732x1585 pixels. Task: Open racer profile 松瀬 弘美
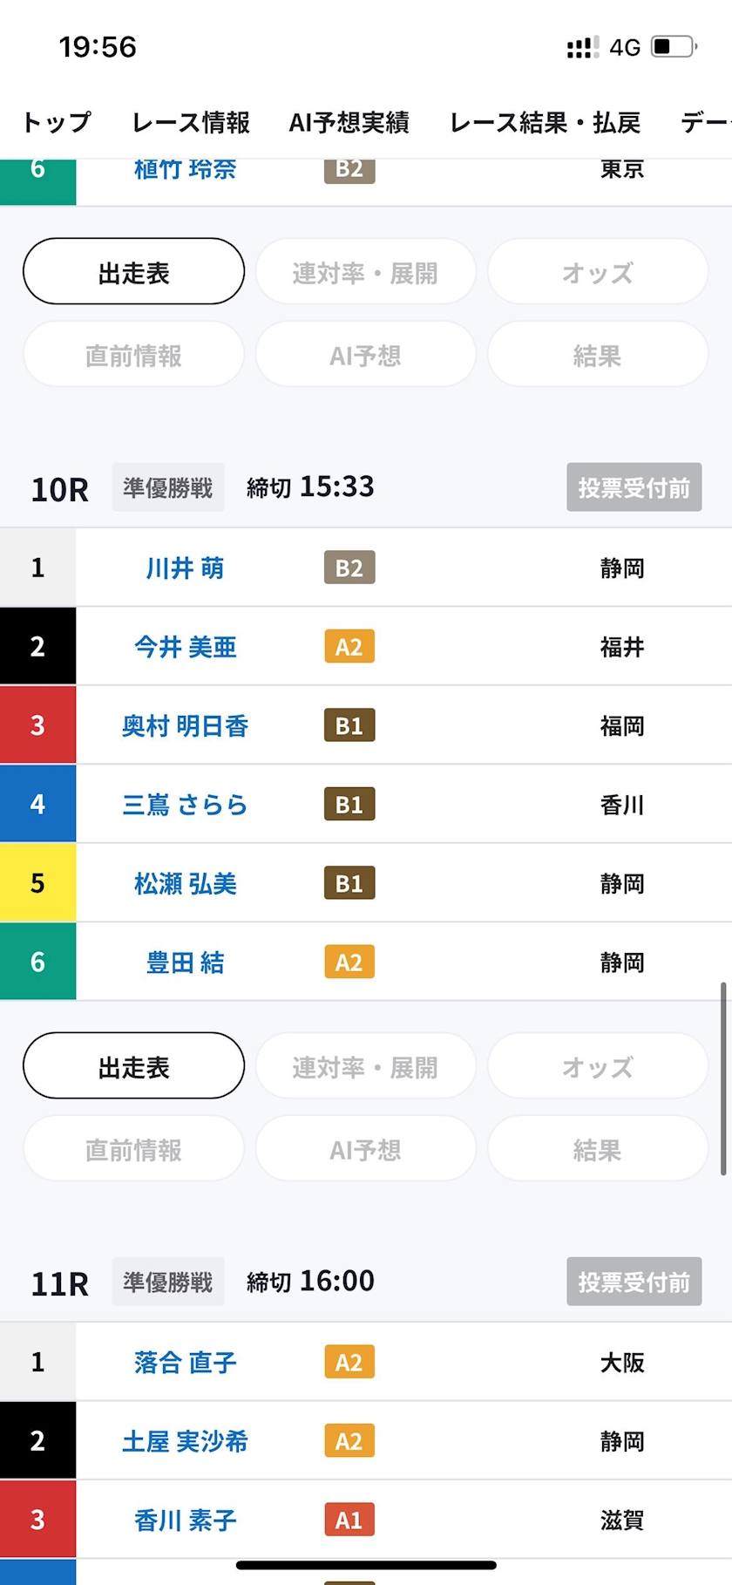[185, 883]
